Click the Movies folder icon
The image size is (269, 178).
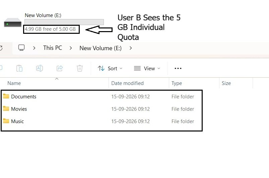[x=6, y=108]
